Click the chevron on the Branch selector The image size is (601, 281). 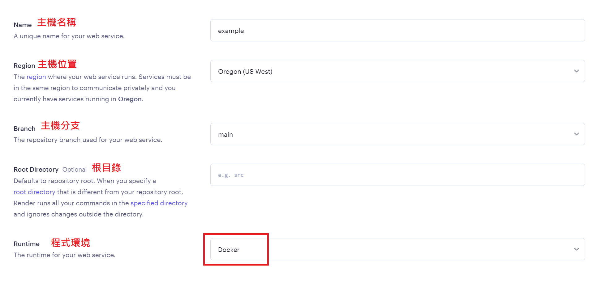click(x=577, y=134)
